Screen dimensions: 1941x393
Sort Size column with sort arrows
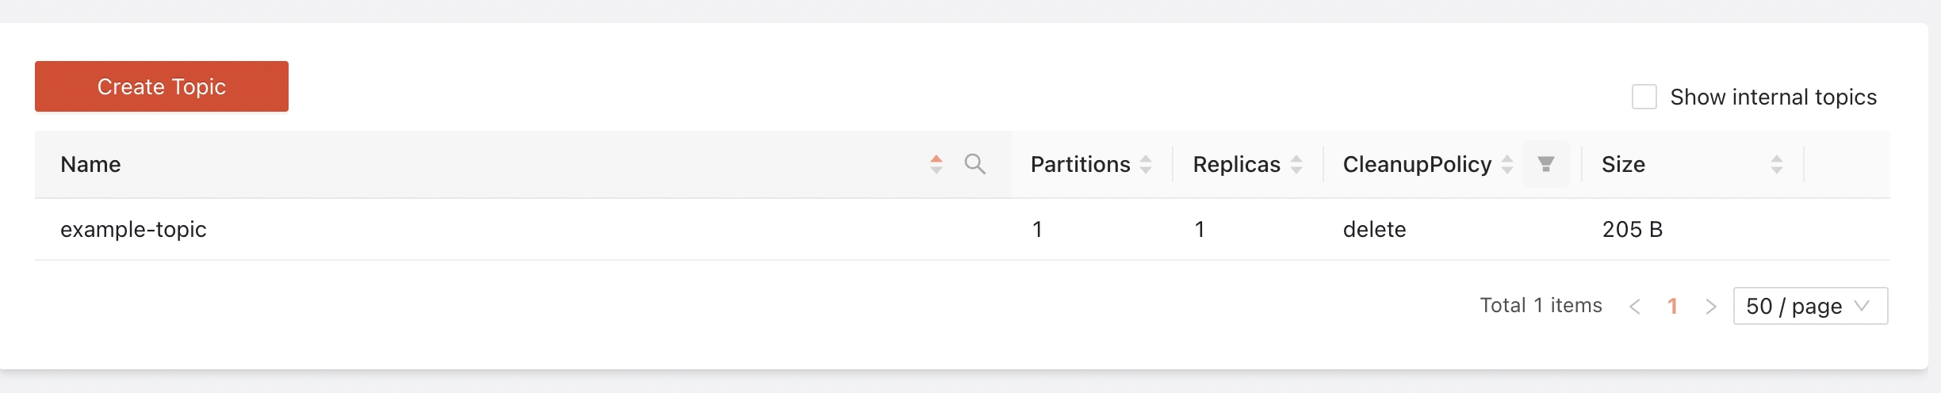click(x=1777, y=164)
